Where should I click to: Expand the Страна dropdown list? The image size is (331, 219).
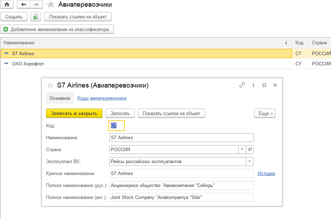[x=242, y=149]
